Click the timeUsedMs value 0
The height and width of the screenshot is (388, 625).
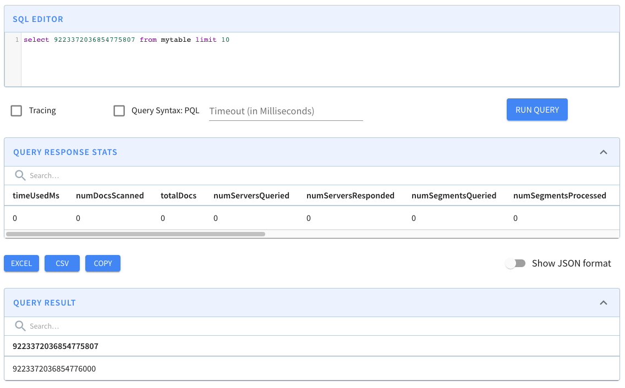pyautogui.click(x=15, y=218)
